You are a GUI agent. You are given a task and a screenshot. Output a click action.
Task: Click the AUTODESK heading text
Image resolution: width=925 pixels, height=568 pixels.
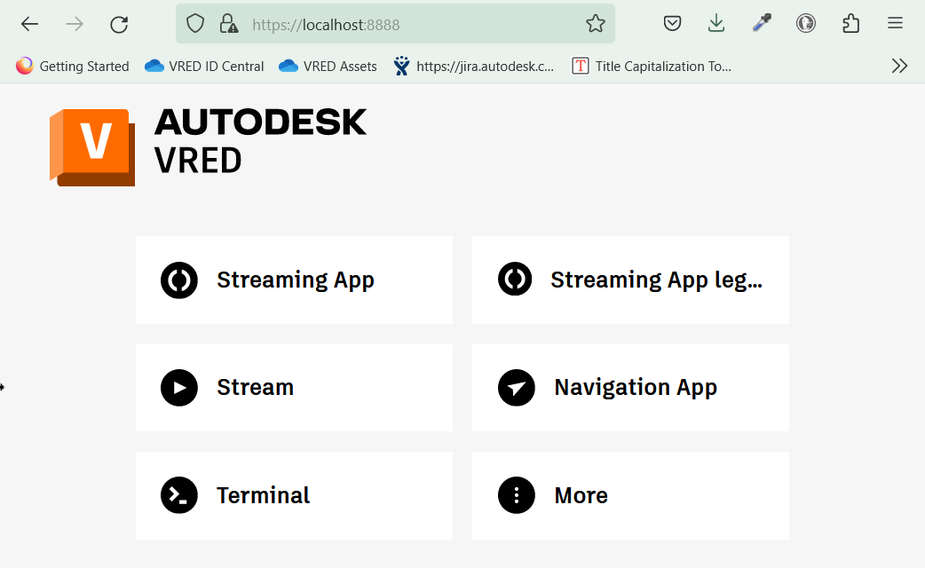pos(260,122)
